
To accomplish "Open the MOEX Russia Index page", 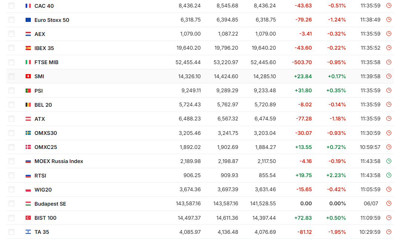I will 59,162.
